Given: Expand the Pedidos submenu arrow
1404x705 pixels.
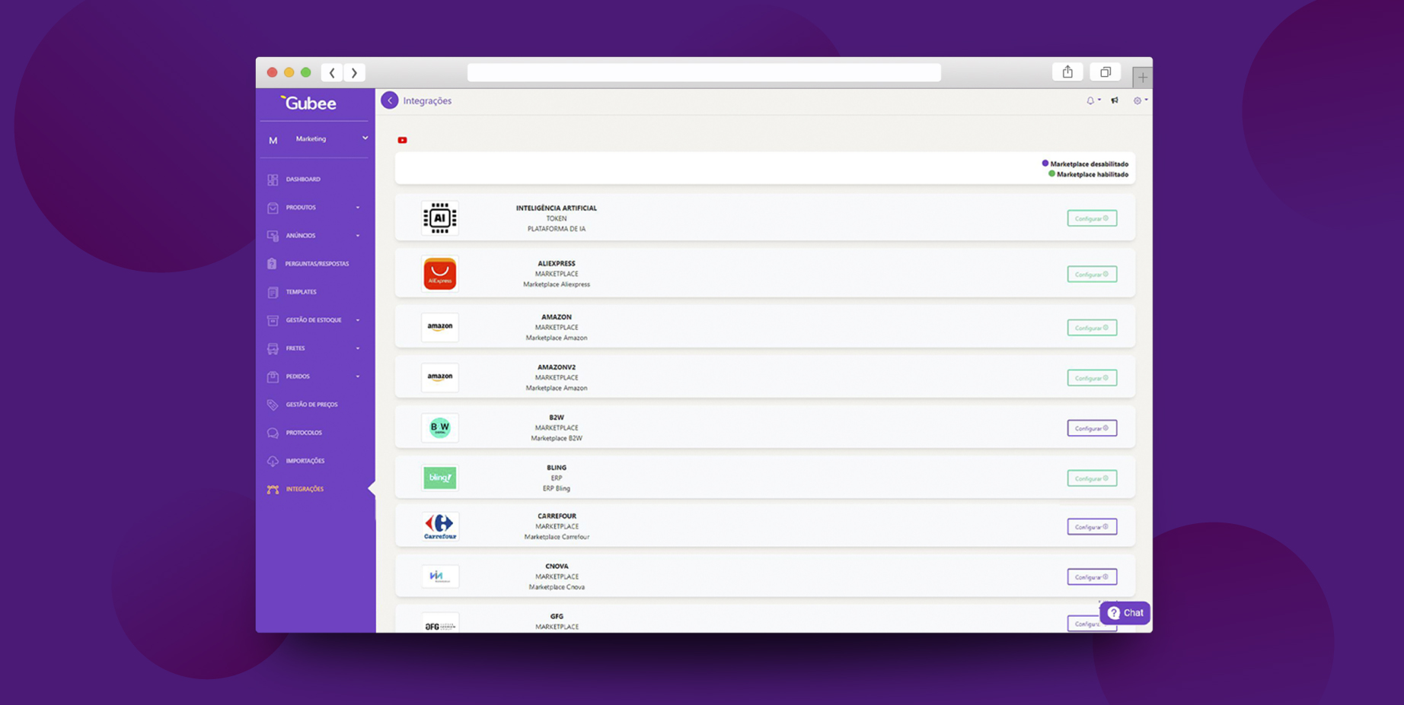Looking at the screenshot, I should coord(358,376).
